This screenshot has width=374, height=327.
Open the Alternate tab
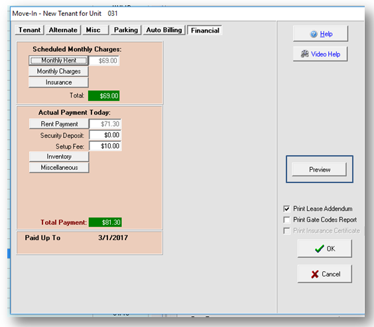(x=63, y=30)
